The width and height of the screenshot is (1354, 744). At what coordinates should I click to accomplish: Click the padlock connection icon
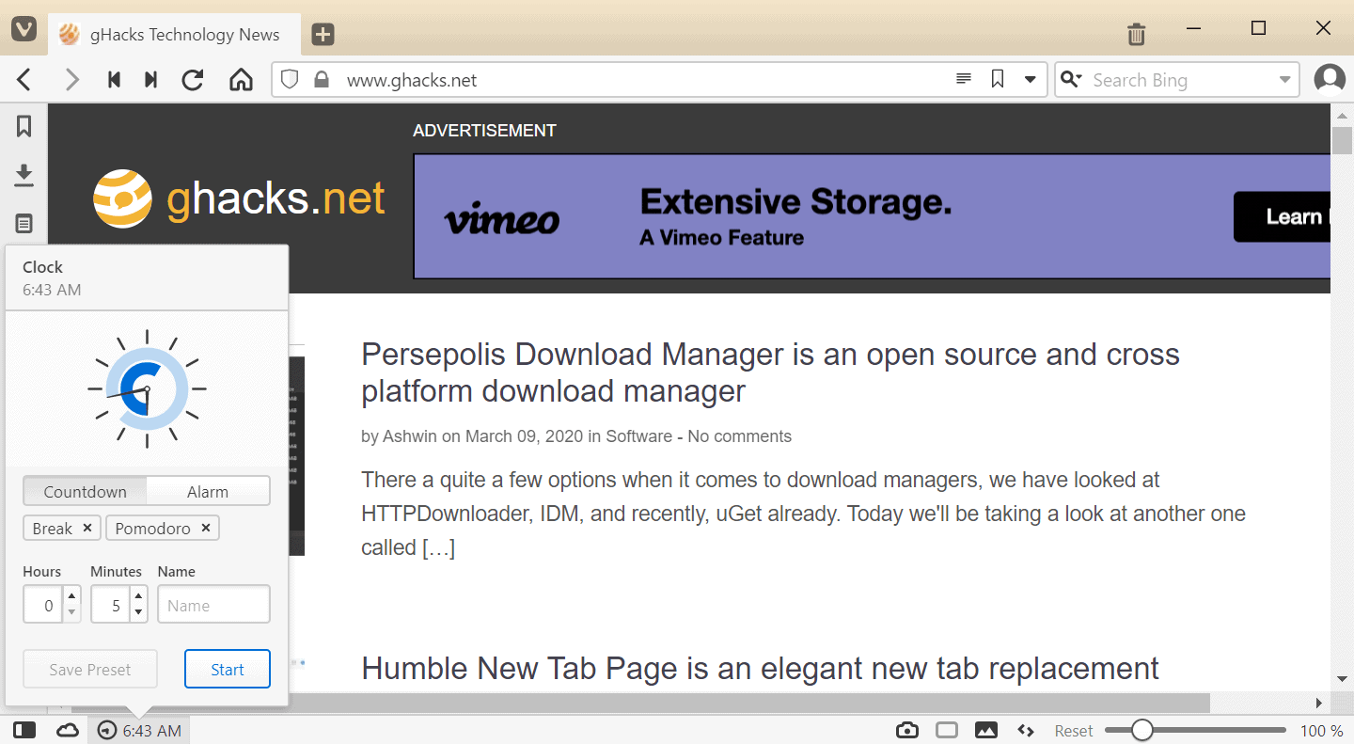[322, 80]
